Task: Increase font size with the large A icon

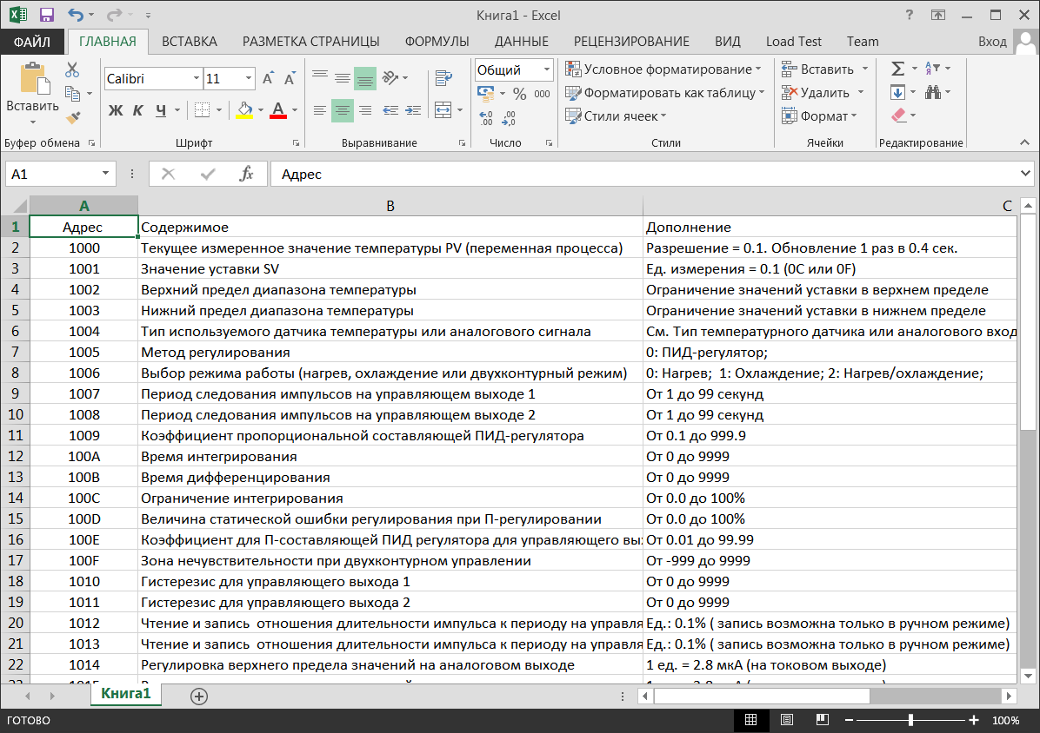Action: (x=268, y=79)
